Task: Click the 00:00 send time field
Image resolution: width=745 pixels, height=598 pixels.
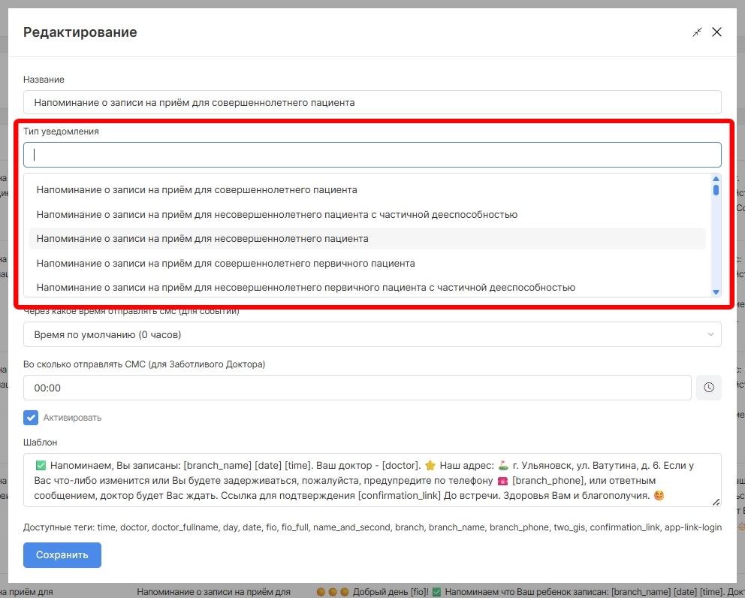Action: (x=357, y=388)
